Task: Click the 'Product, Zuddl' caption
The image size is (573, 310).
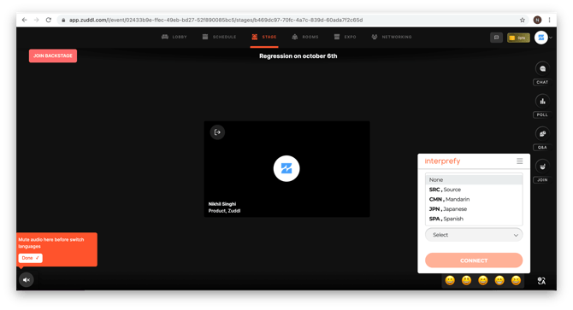Action: pos(224,211)
